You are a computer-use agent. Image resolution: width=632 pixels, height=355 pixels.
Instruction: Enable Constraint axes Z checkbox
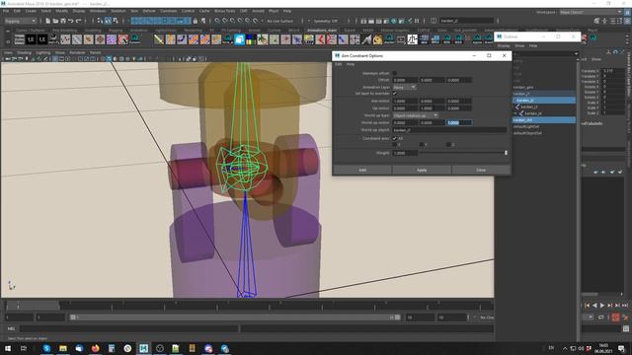pos(448,144)
